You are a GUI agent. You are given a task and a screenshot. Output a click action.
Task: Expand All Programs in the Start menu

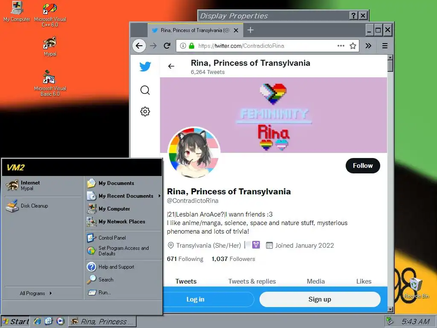coord(36,293)
